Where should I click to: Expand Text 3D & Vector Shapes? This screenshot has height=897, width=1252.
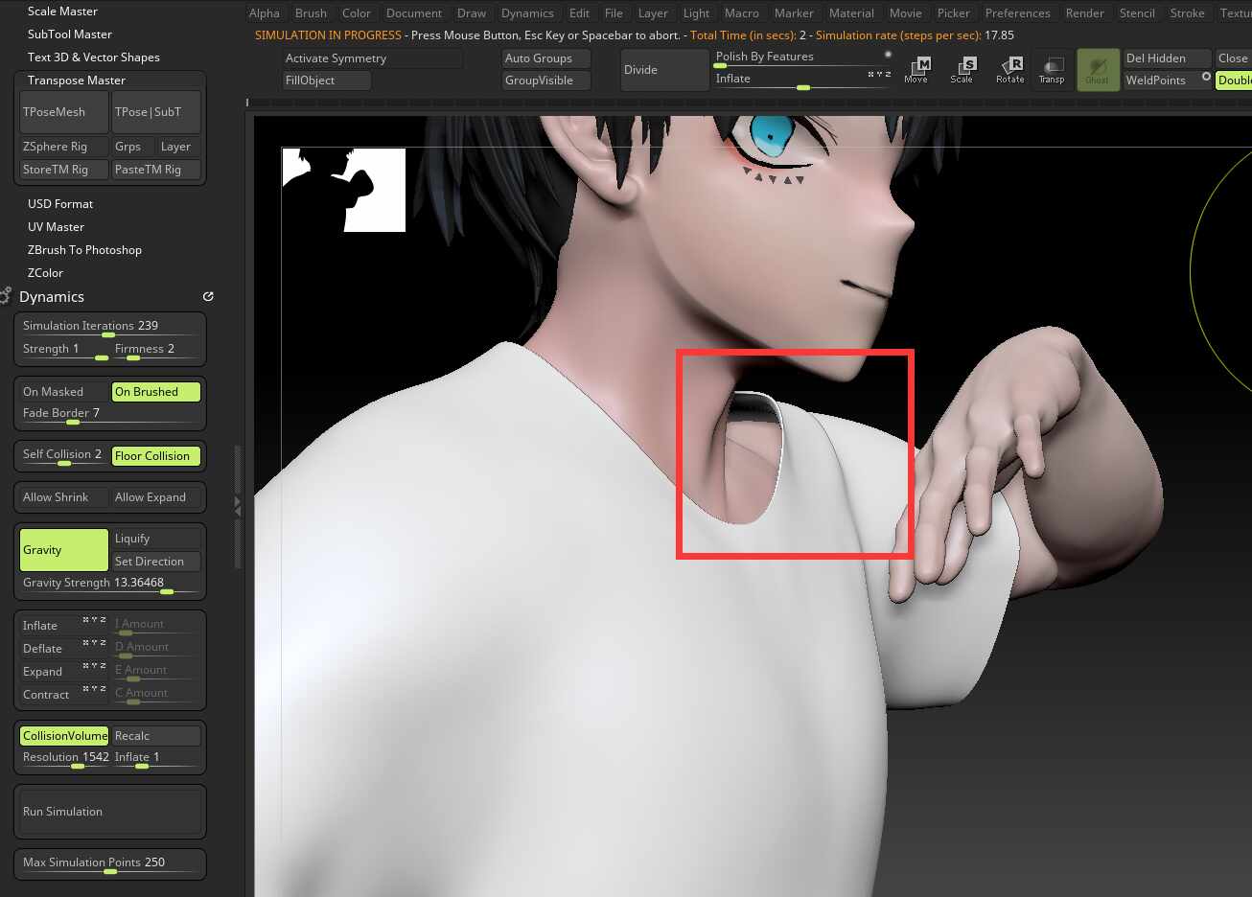pyautogui.click(x=94, y=57)
